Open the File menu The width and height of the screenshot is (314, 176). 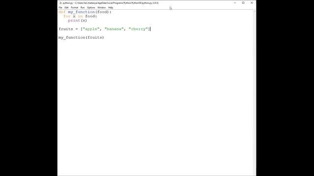point(60,8)
